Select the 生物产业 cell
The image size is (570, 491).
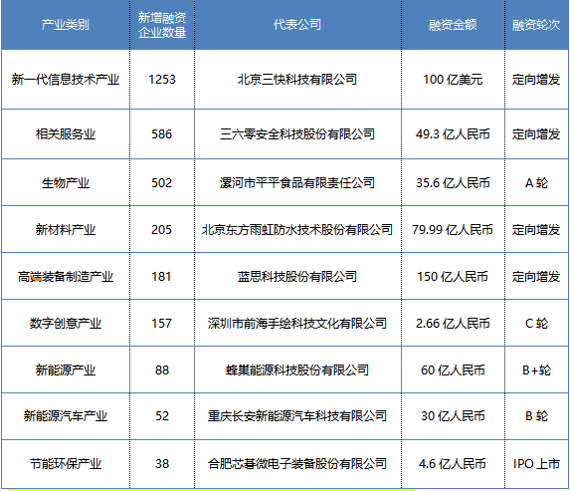66,182
